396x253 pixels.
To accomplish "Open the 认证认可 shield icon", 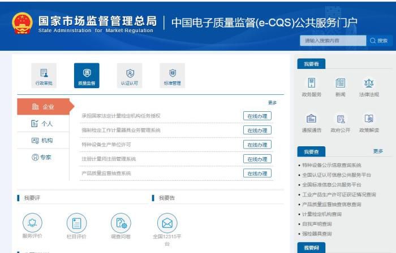I will pos(130,76).
